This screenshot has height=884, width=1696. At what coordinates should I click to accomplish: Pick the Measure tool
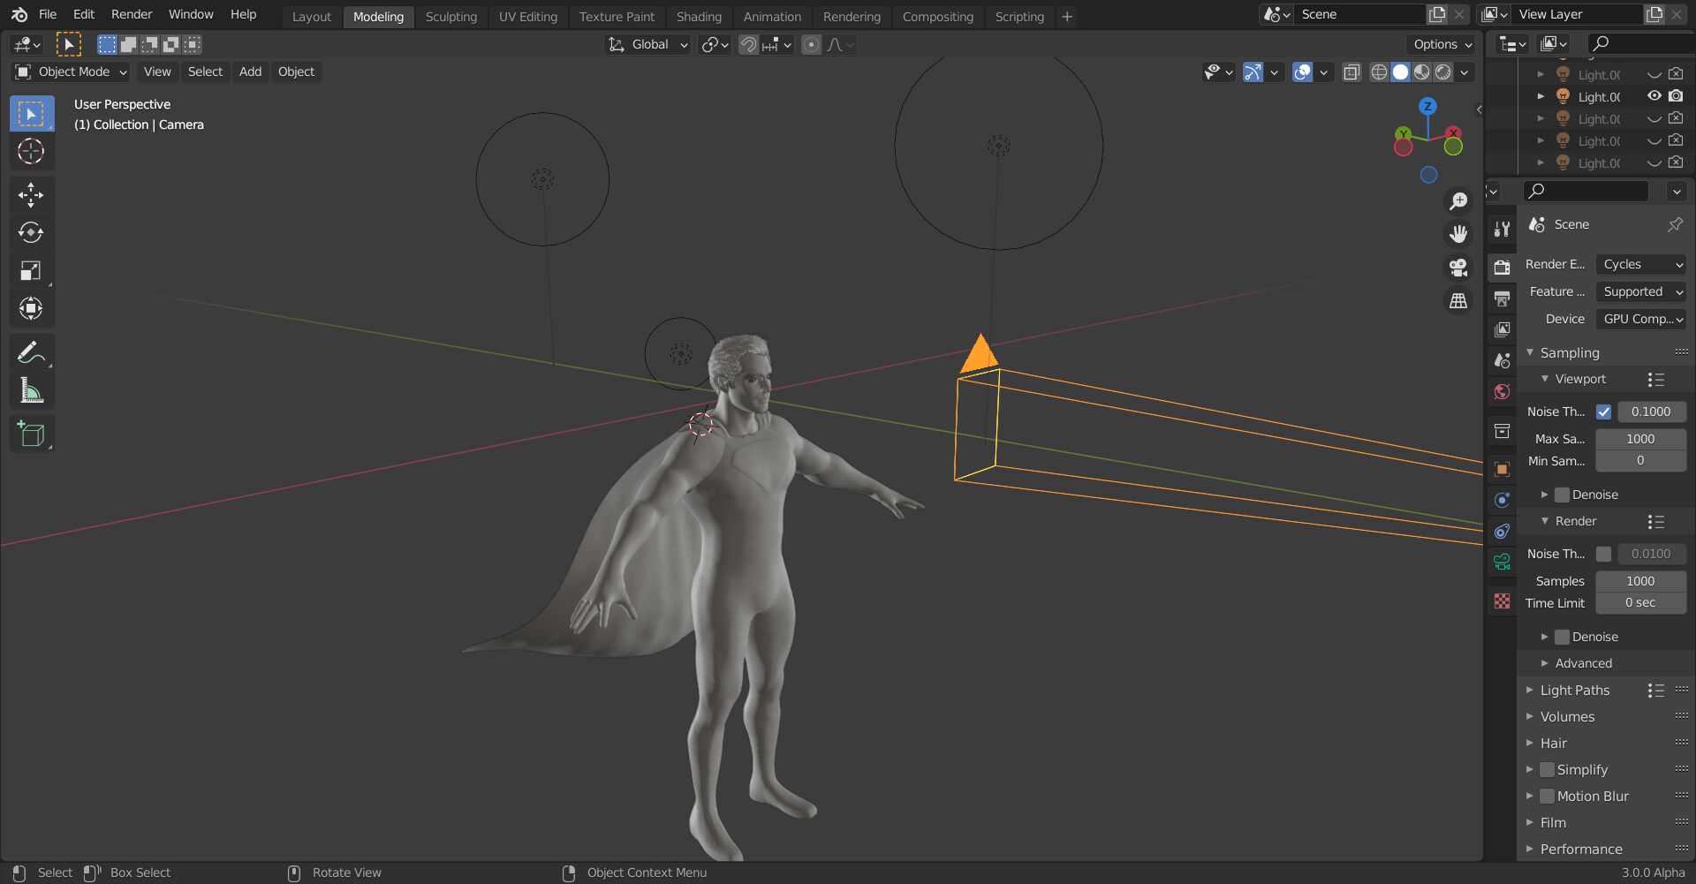coord(31,390)
